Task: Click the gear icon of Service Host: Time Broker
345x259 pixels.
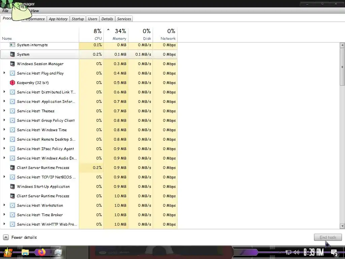Action: [x=12, y=215]
